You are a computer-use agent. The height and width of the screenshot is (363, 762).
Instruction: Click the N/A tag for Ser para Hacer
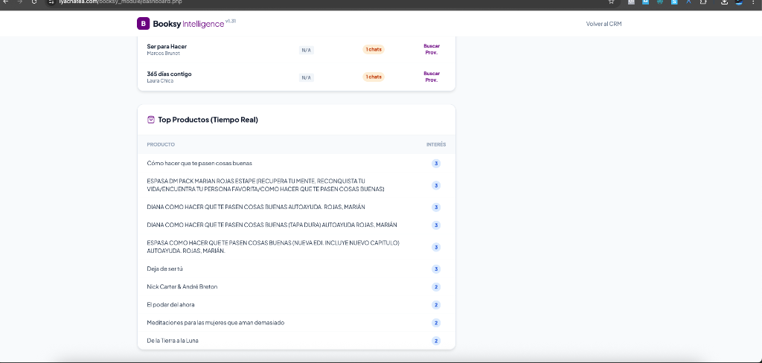[306, 50]
